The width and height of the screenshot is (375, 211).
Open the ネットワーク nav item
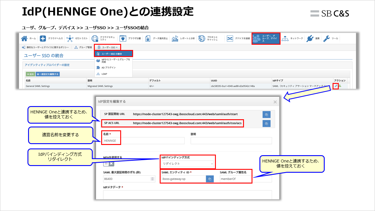(292, 39)
